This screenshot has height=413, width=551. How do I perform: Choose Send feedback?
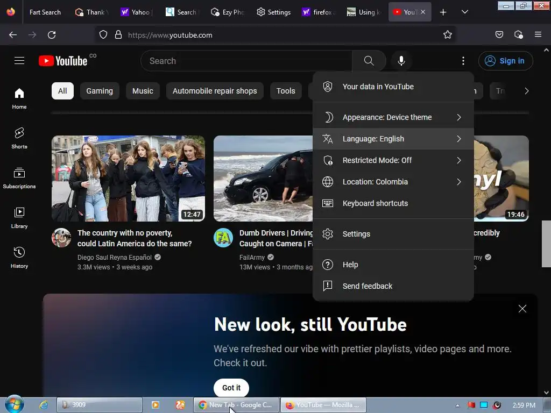(x=393, y=286)
